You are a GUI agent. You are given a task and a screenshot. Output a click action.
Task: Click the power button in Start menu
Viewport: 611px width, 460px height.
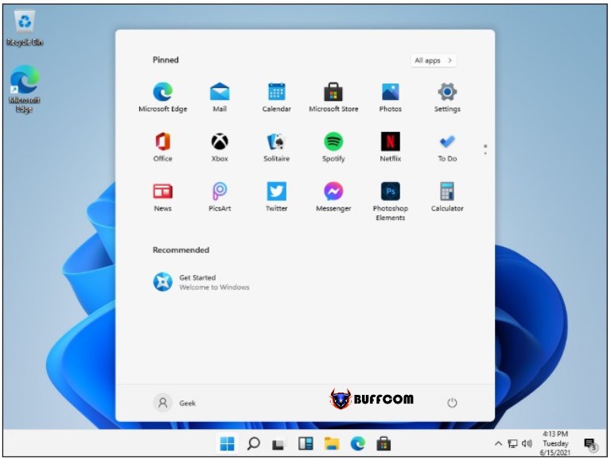[452, 403]
